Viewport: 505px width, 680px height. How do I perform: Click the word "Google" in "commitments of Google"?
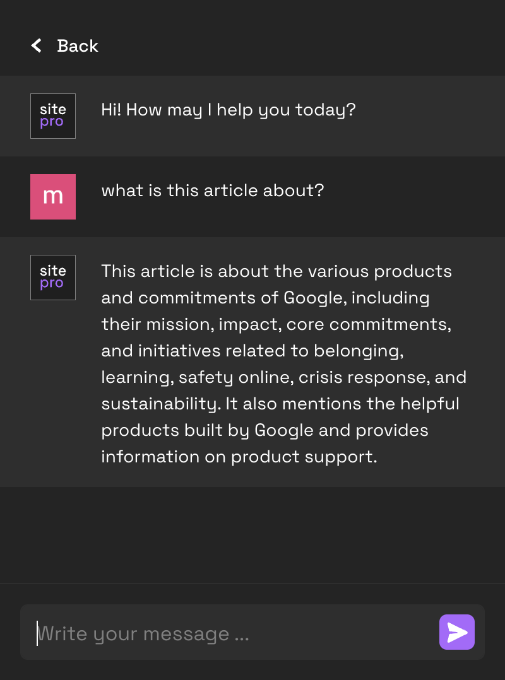(x=314, y=298)
